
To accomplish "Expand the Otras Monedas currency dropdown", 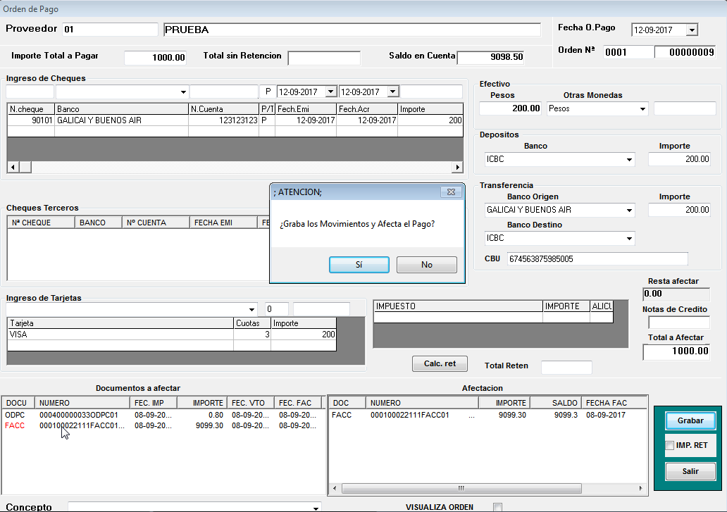I will [x=642, y=109].
